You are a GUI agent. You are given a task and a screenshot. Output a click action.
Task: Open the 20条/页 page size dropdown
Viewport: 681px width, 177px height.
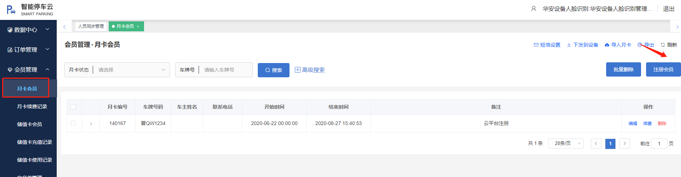point(565,143)
